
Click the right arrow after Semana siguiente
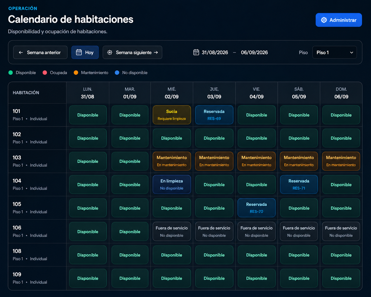156,52
